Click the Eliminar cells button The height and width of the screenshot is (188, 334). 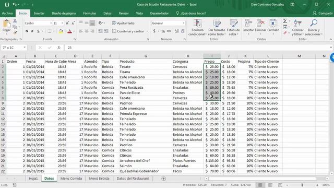click(x=260, y=27)
